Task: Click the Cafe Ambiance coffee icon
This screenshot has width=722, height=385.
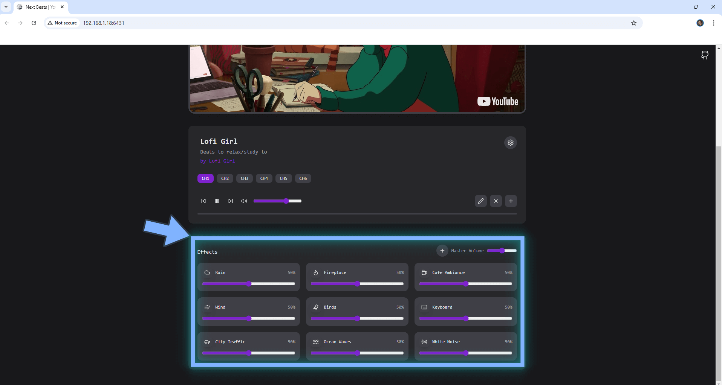Action: [424, 272]
